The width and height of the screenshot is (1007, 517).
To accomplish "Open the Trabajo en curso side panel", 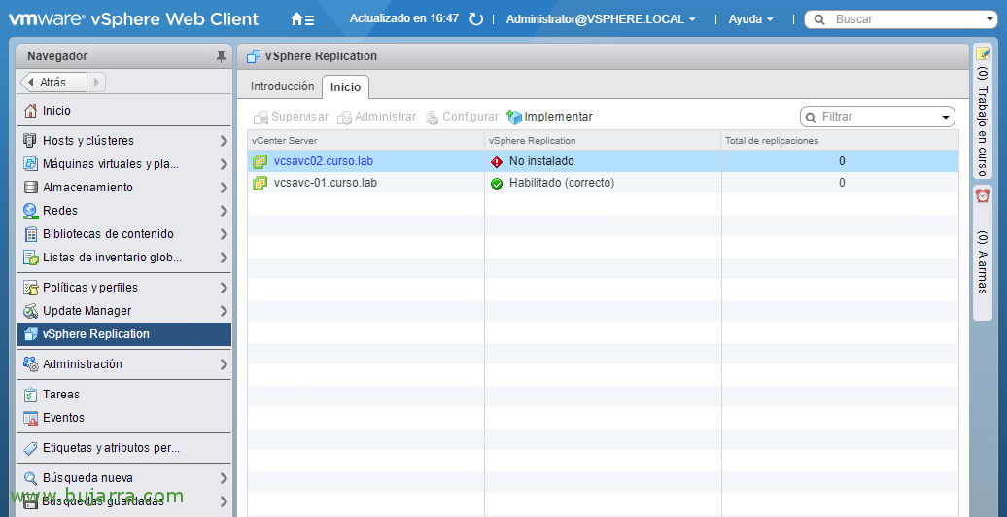I will [982, 111].
